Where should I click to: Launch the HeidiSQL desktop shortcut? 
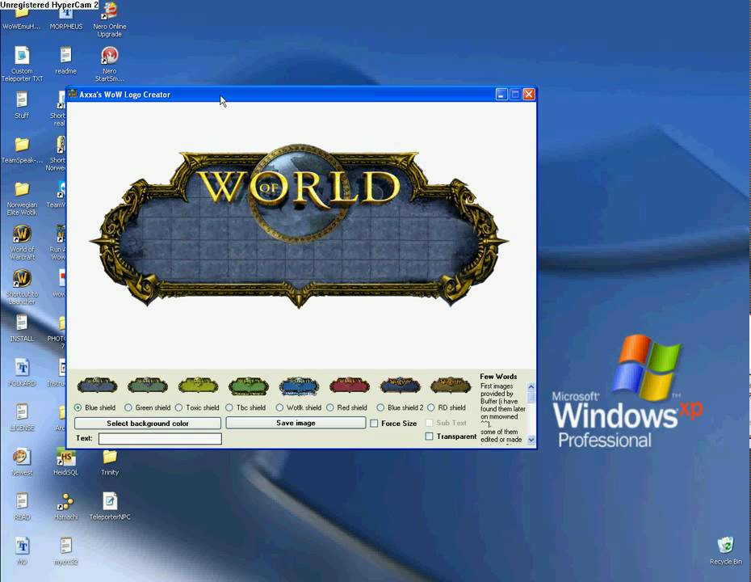(x=65, y=462)
